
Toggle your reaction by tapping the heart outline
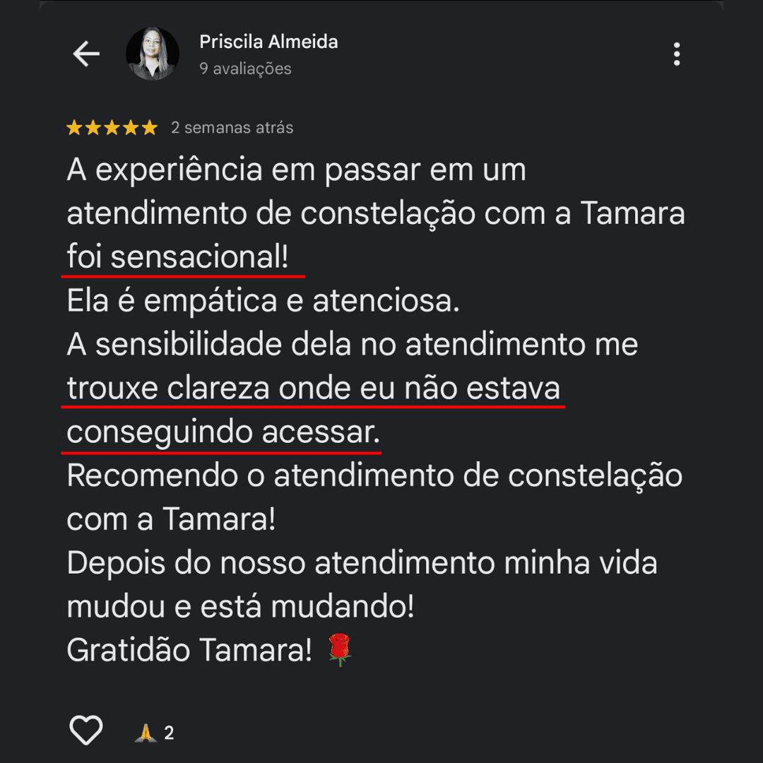pyautogui.click(x=85, y=731)
